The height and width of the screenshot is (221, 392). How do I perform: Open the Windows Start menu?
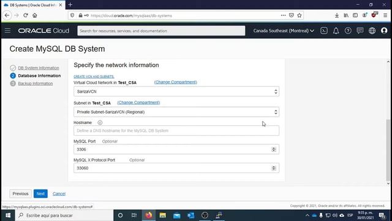click(x=8, y=215)
